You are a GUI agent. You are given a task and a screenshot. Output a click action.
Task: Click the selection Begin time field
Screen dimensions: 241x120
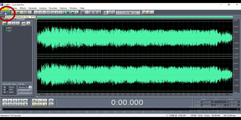(207, 102)
